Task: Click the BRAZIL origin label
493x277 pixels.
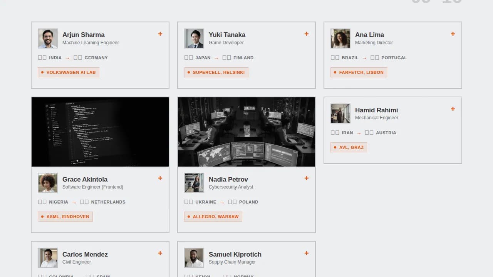Action: 350,58
